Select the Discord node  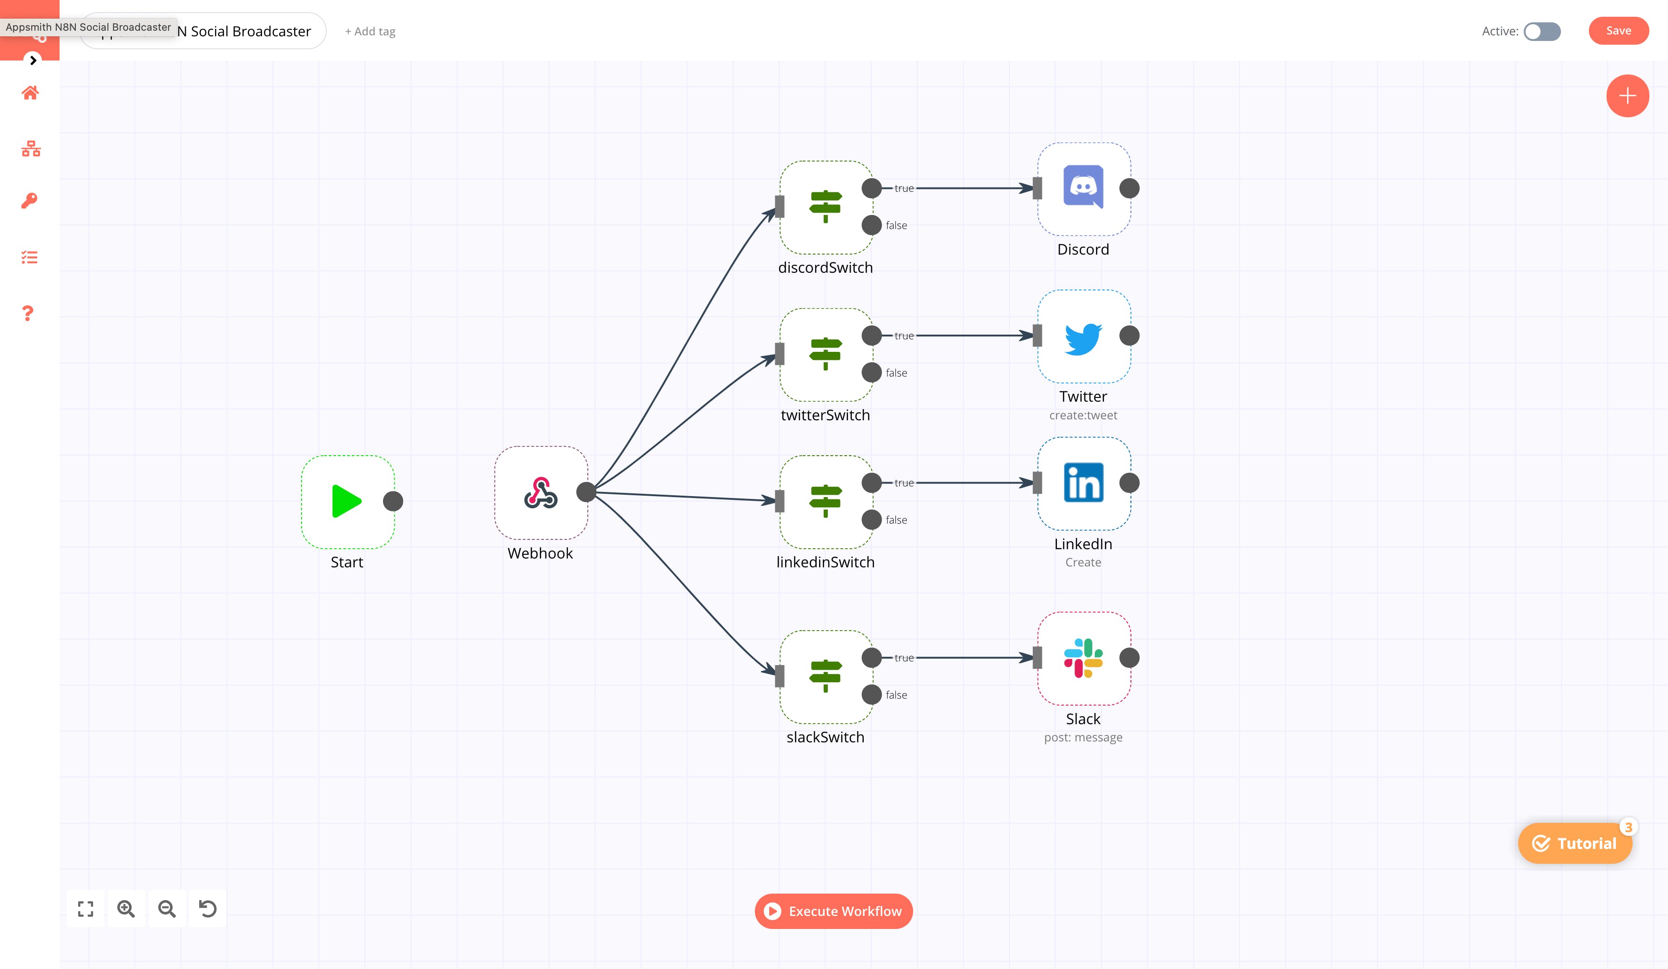tap(1083, 188)
